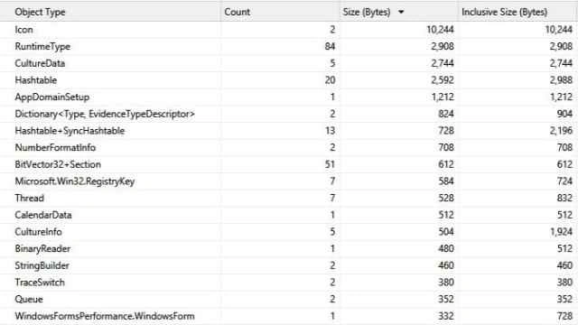
Task: Click size value 2,592 for Hashtable
Action: click(x=443, y=80)
